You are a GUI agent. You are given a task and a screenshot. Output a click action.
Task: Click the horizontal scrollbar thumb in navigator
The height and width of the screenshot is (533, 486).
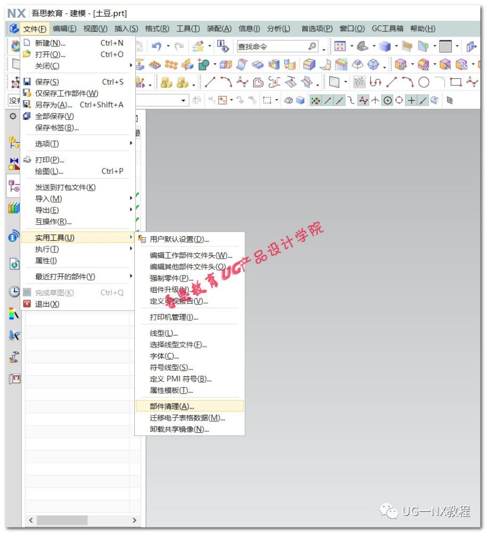point(62,520)
